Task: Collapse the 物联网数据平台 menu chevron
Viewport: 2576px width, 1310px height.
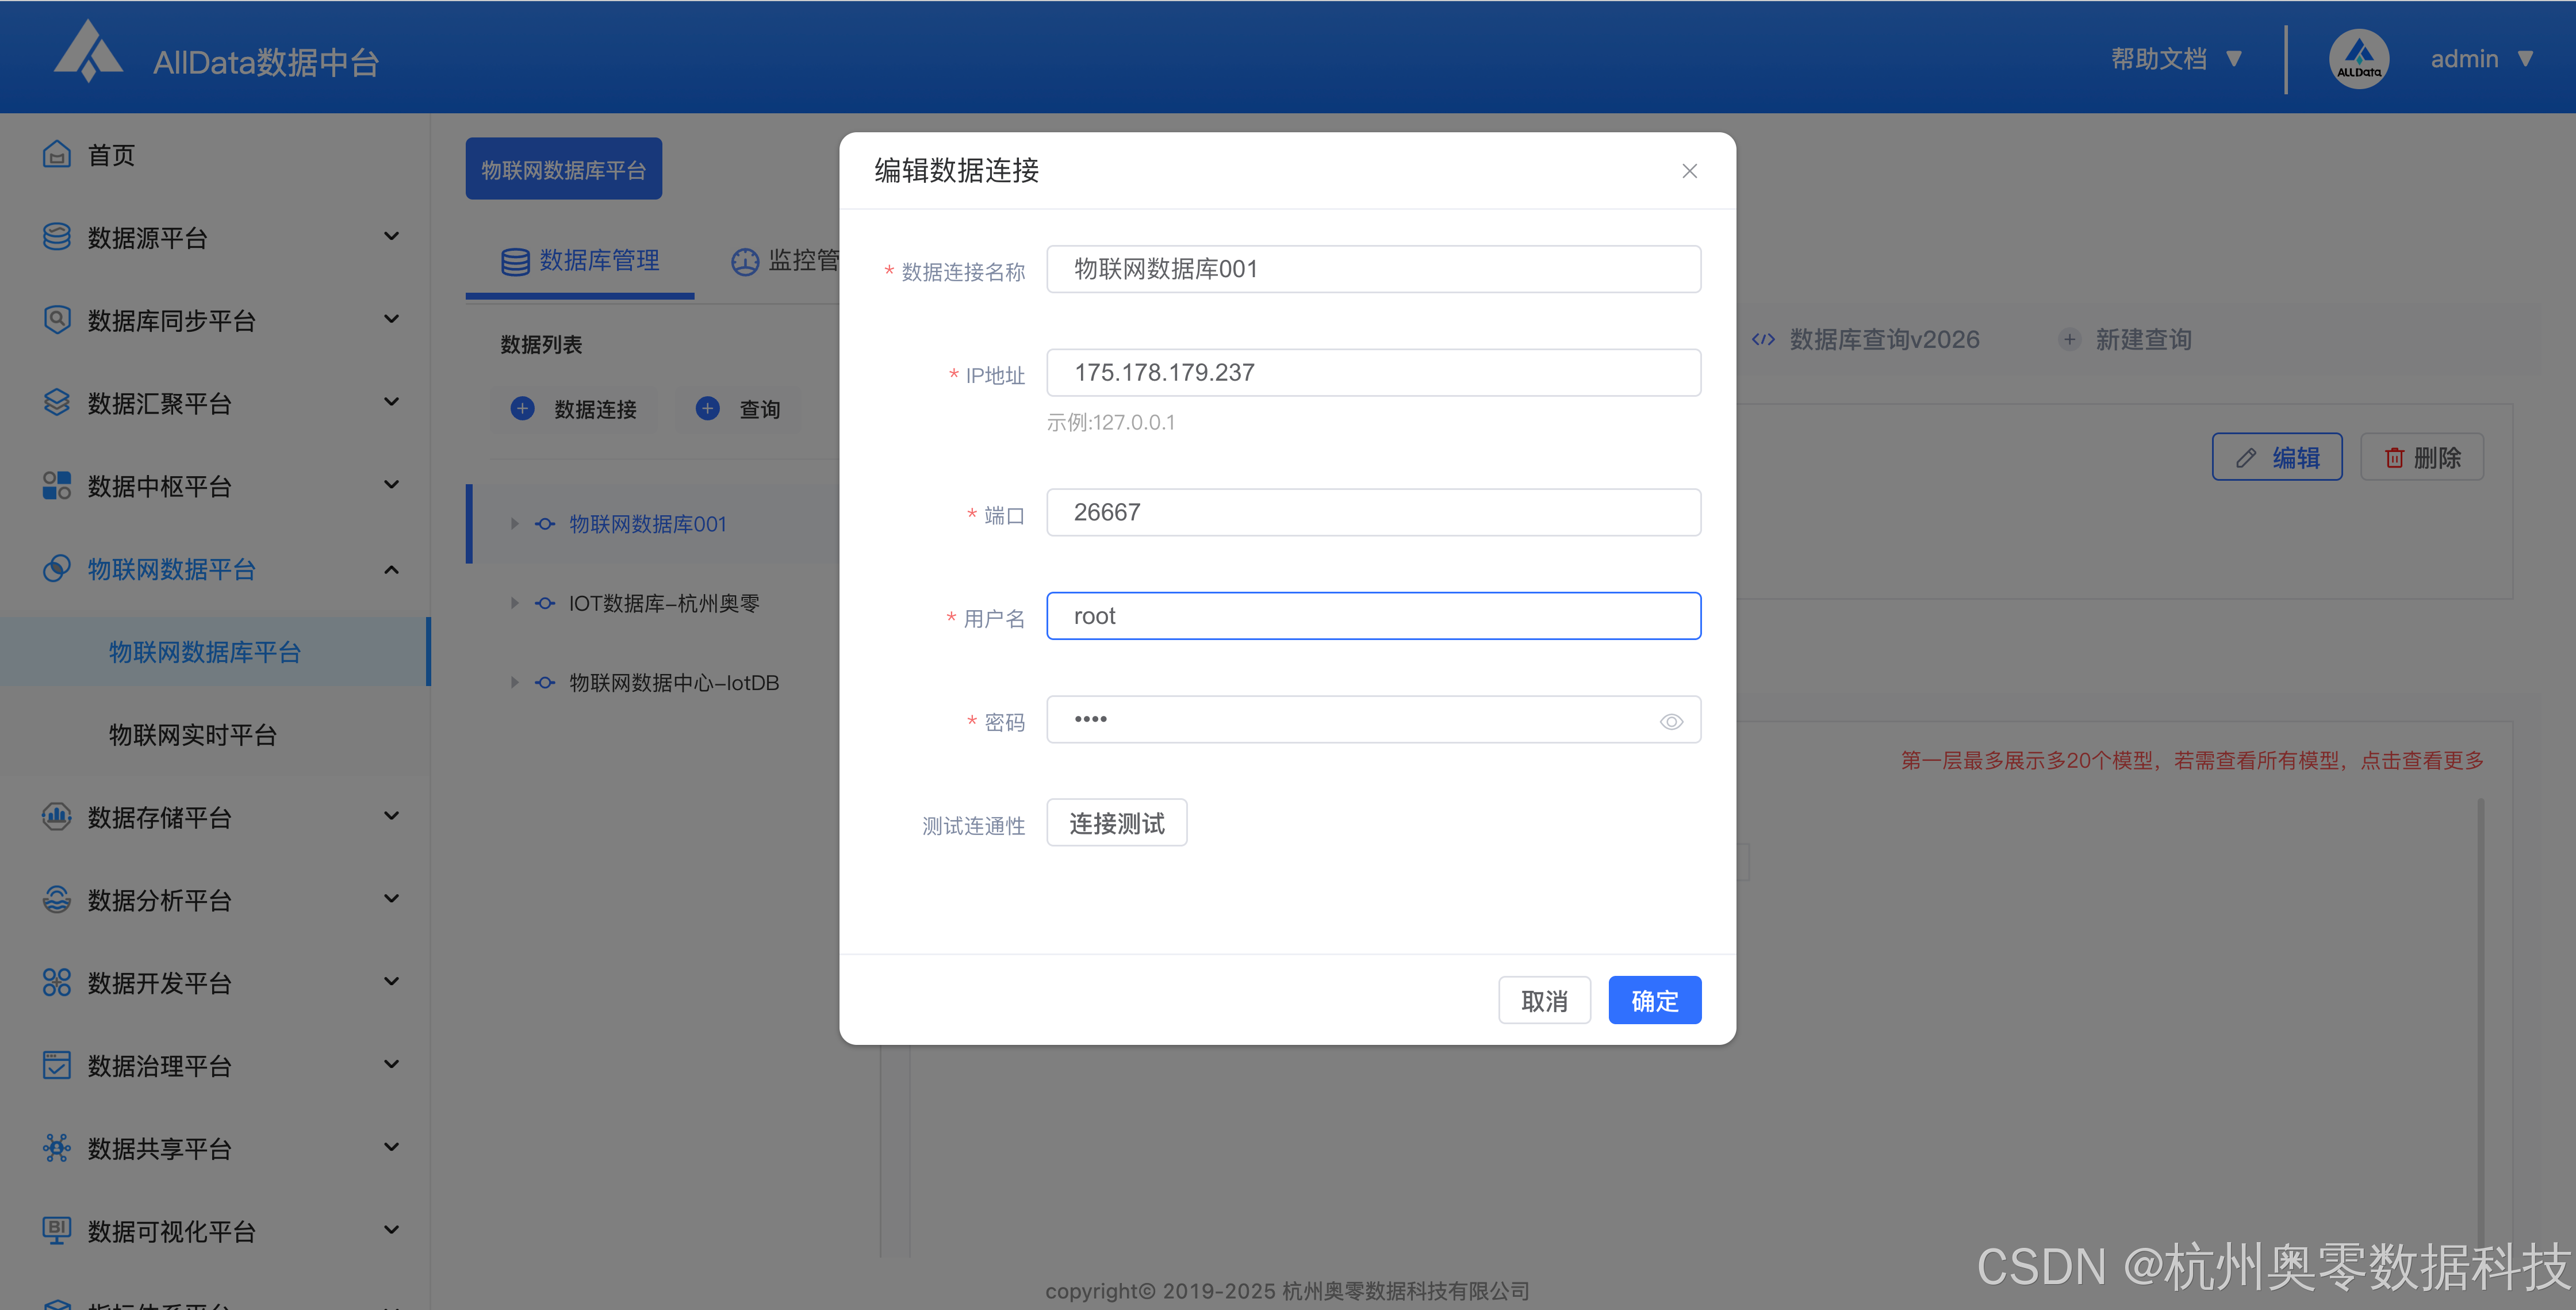Action: click(x=391, y=570)
